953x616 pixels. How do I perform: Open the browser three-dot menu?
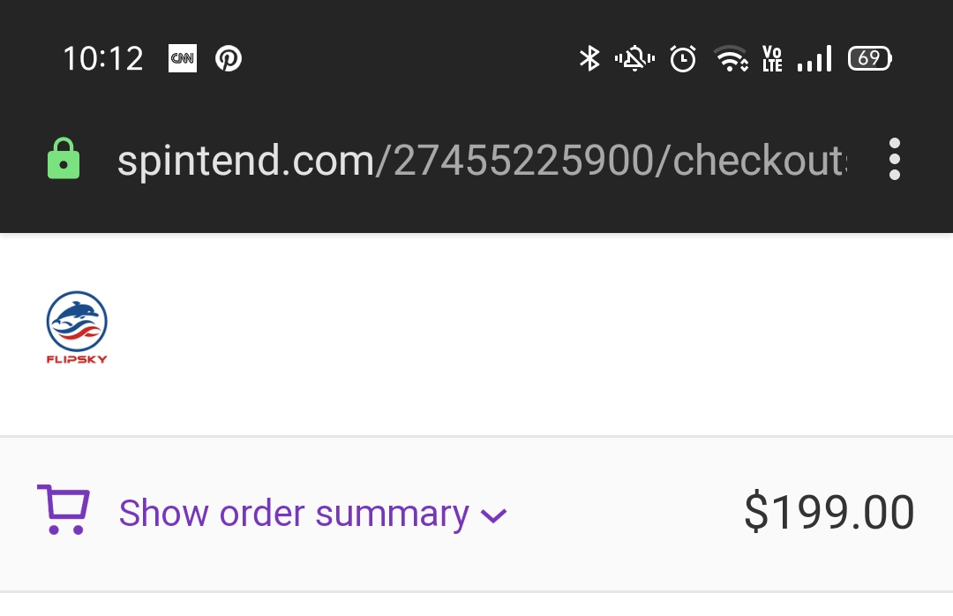pyautogui.click(x=895, y=160)
